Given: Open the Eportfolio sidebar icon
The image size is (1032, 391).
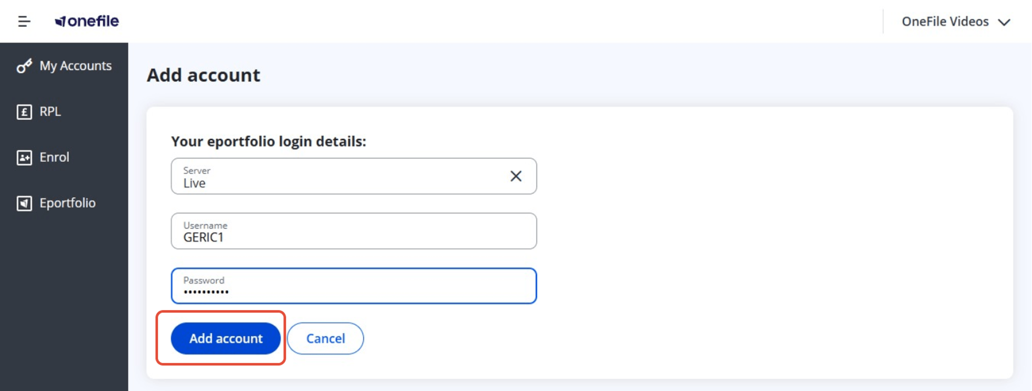Looking at the screenshot, I should [24, 203].
